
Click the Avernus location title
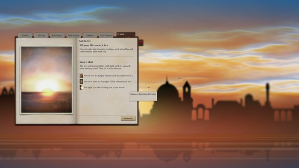[85, 41]
